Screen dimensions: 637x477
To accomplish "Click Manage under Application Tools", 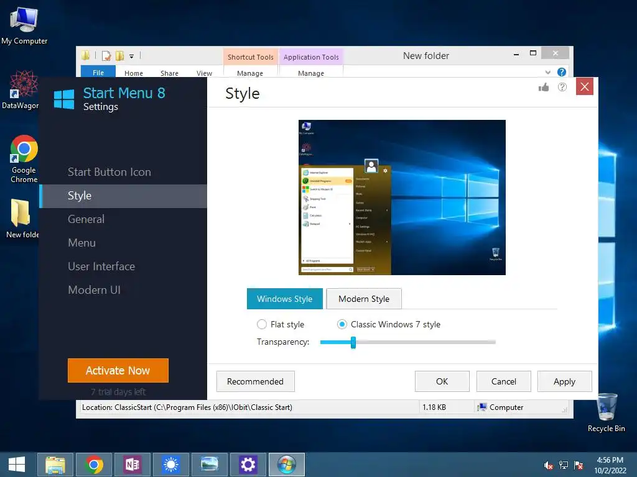I will [311, 73].
